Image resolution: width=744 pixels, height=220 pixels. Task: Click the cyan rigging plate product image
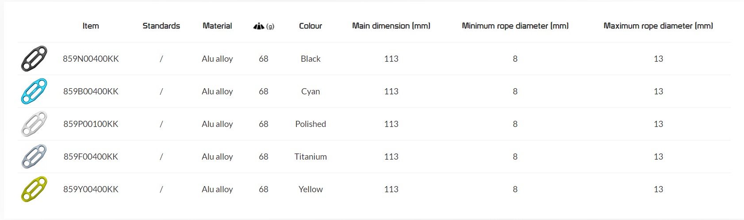click(x=34, y=91)
